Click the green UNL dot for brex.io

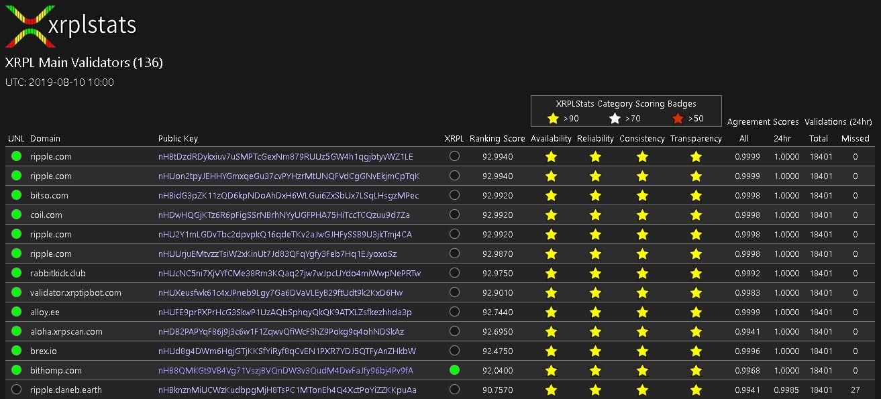click(x=16, y=351)
